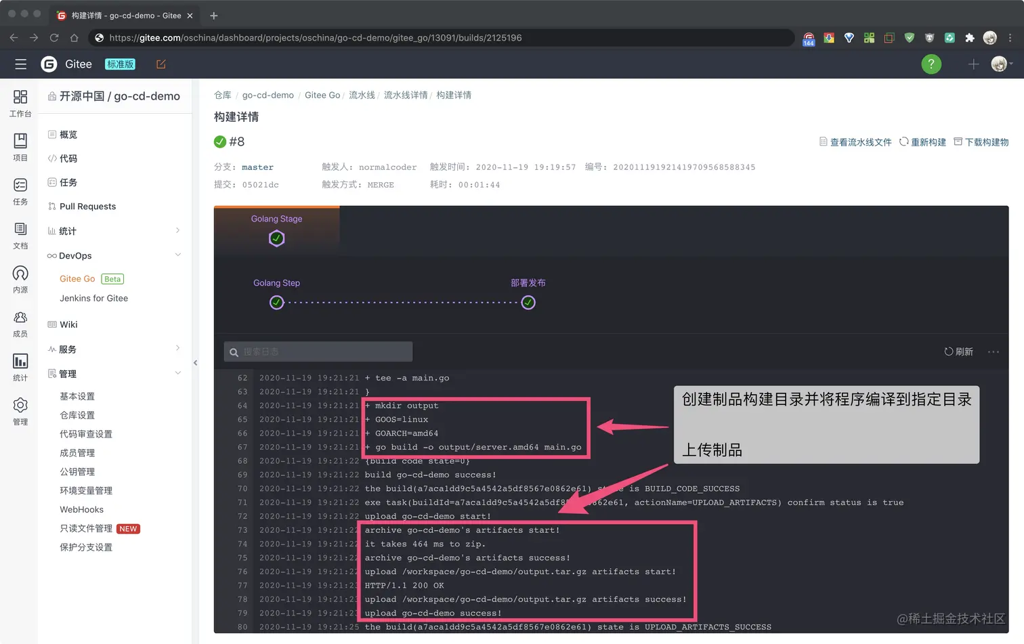This screenshot has width=1024, height=644.
Task: Click the Golang Stage check icon
Action: click(x=276, y=238)
